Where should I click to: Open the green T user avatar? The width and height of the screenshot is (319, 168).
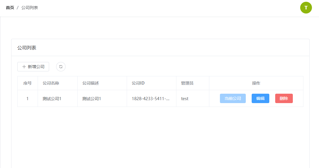point(306,8)
